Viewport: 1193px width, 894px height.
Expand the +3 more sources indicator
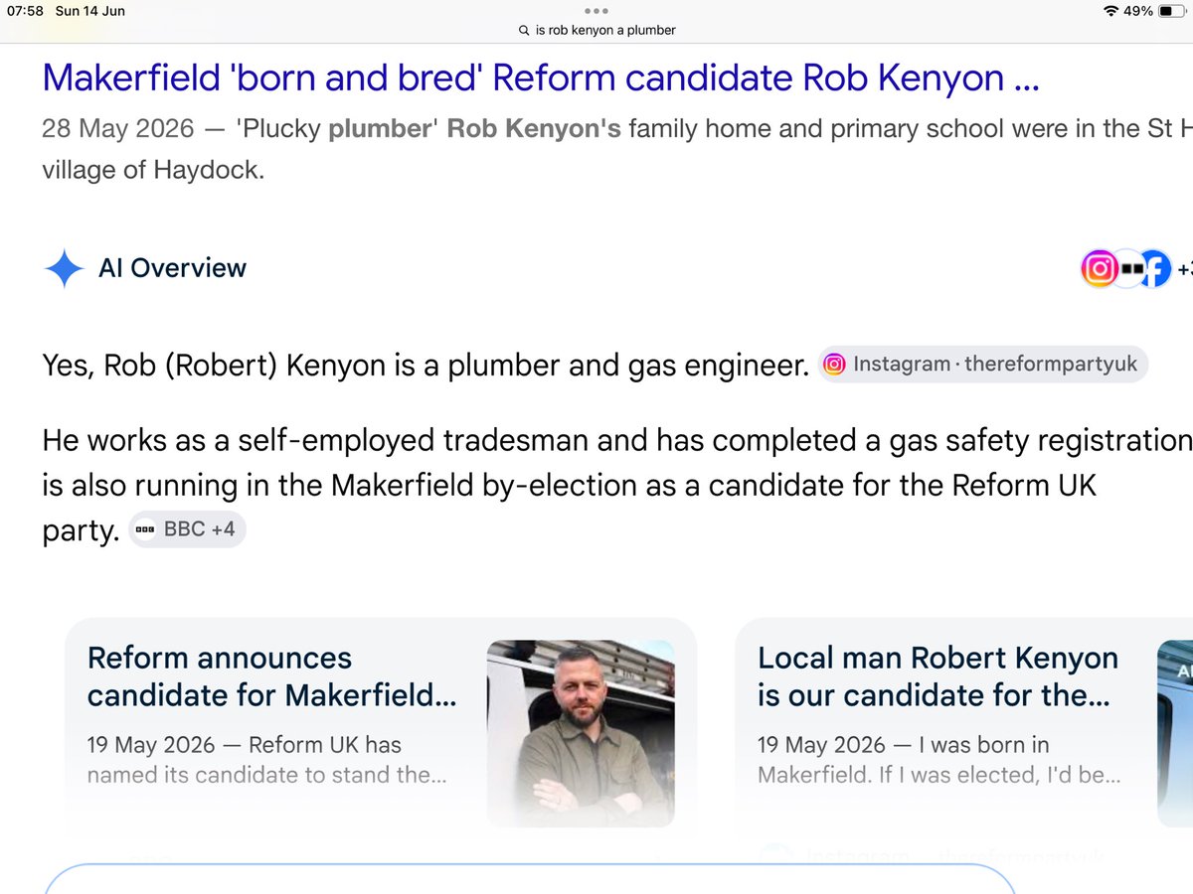[1184, 268]
